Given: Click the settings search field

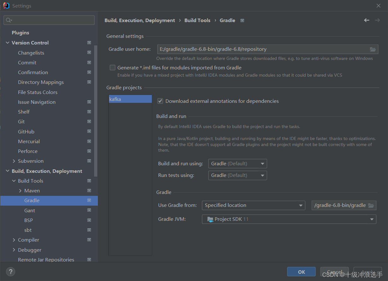Looking at the screenshot, I should tap(49, 20).
